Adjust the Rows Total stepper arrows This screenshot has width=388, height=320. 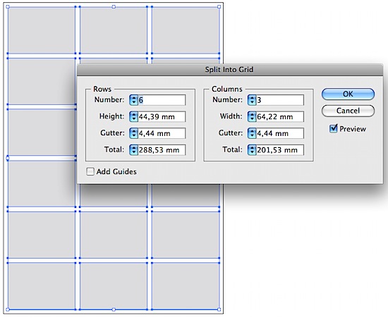pos(133,150)
